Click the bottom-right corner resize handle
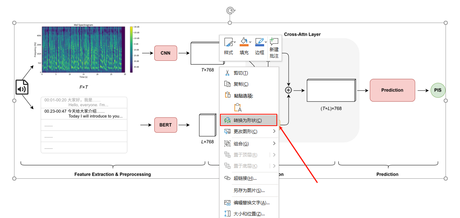This screenshot has height=218, width=460. [446, 178]
